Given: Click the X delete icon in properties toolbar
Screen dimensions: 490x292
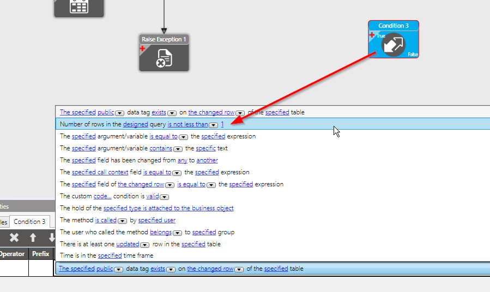Looking at the screenshot, I should pos(14,238).
